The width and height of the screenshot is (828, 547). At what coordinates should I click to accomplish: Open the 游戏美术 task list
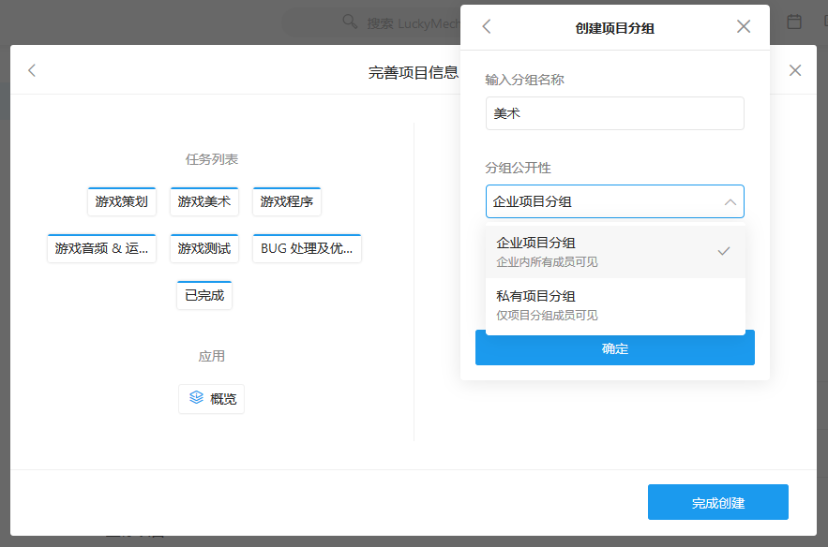[203, 200]
